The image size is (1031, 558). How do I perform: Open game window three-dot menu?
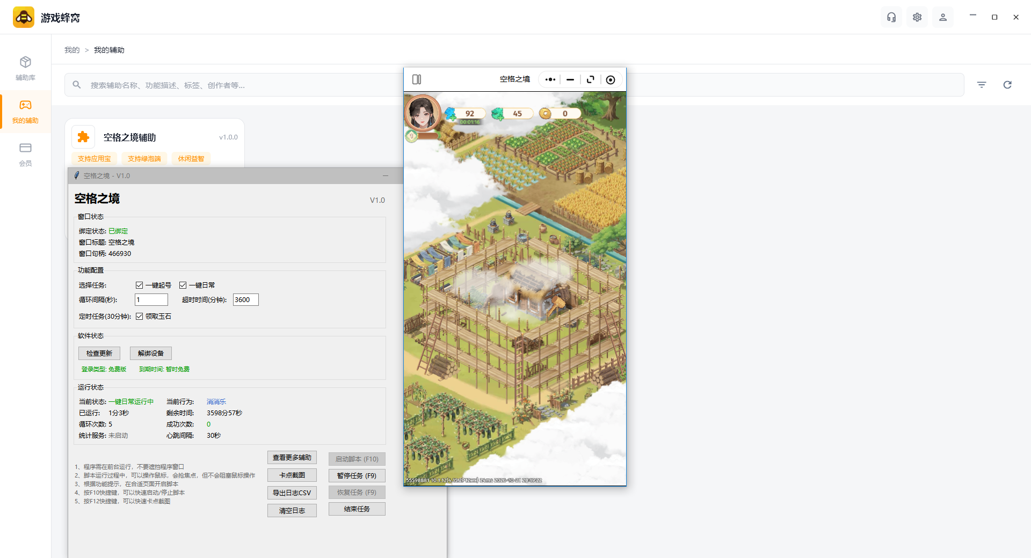[x=550, y=79]
